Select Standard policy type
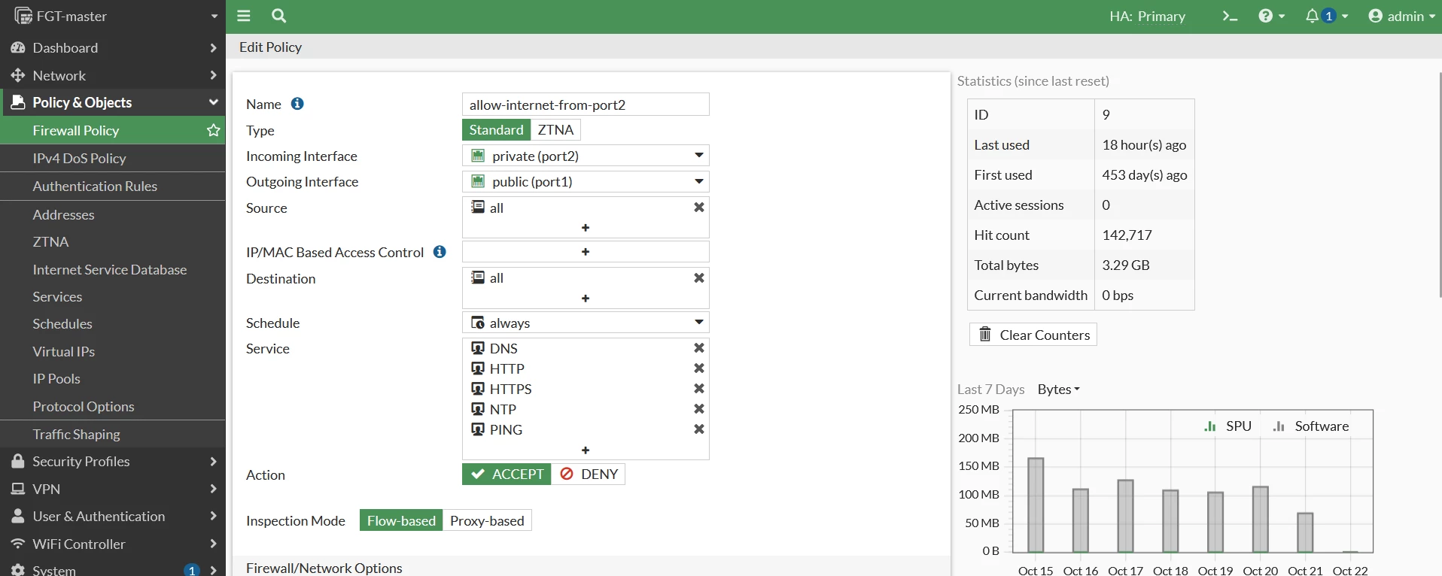The image size is (1442, 576). pos(496,130)
